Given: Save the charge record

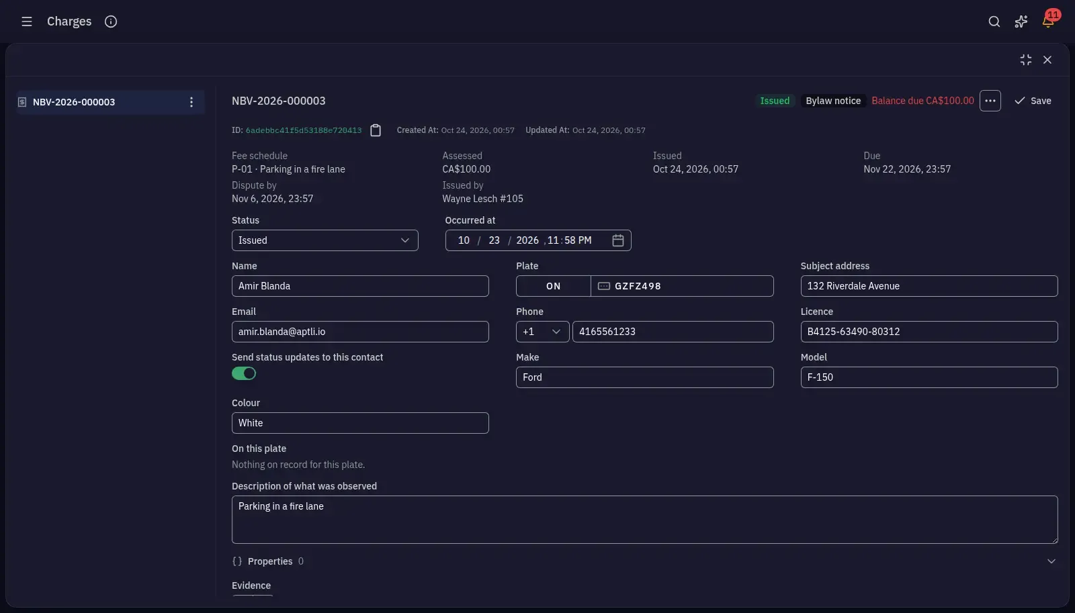Looking at the screenshot, I should tap(1033, 101).
